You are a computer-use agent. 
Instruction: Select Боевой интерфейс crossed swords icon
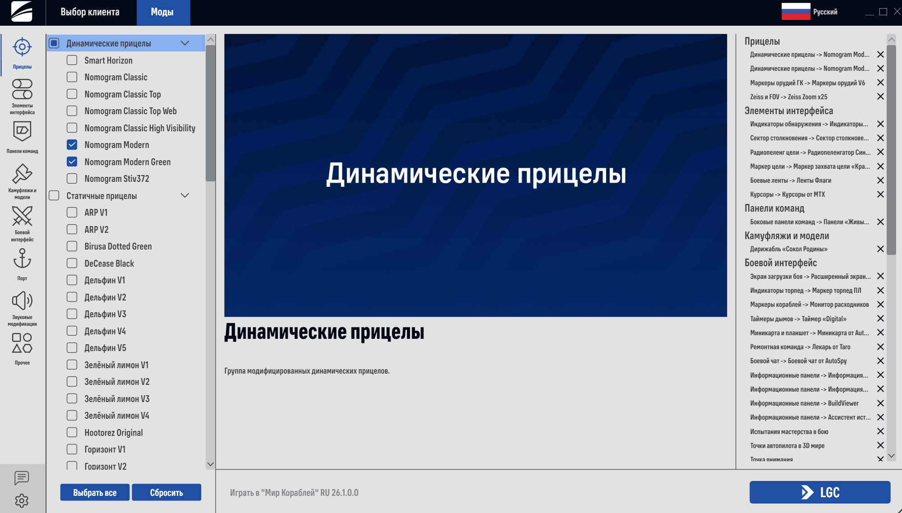point(22,222)
